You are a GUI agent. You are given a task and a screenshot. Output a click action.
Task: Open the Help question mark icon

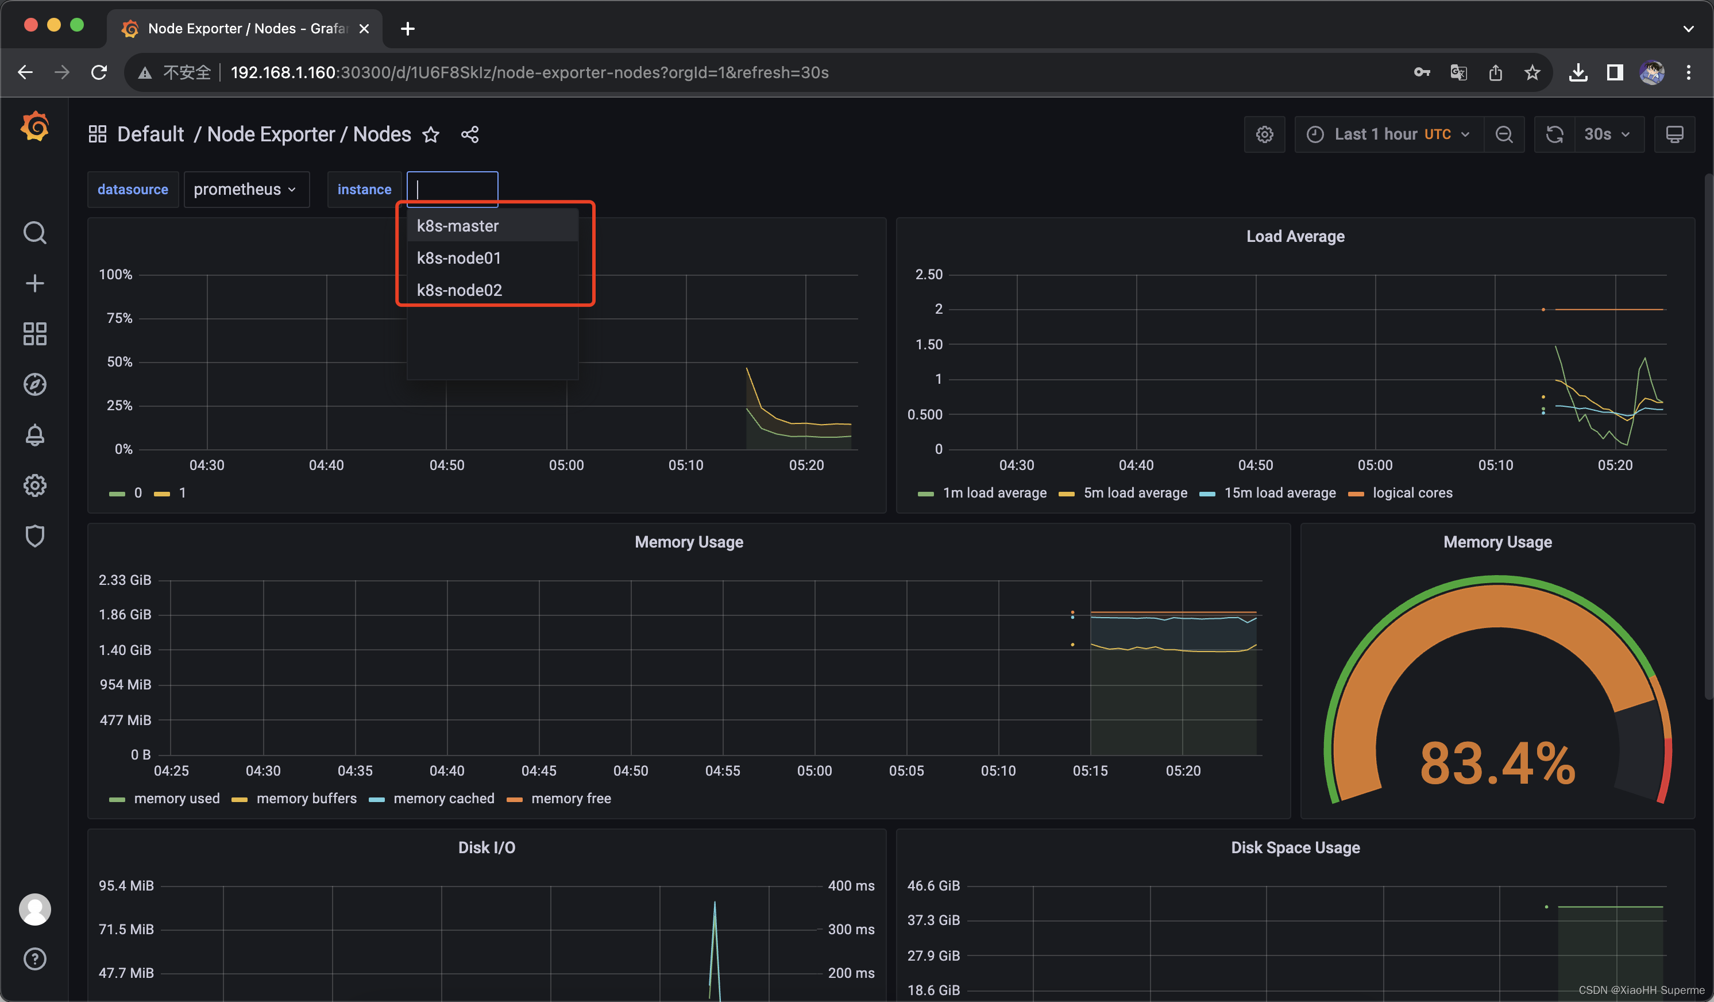click(34, 958)
